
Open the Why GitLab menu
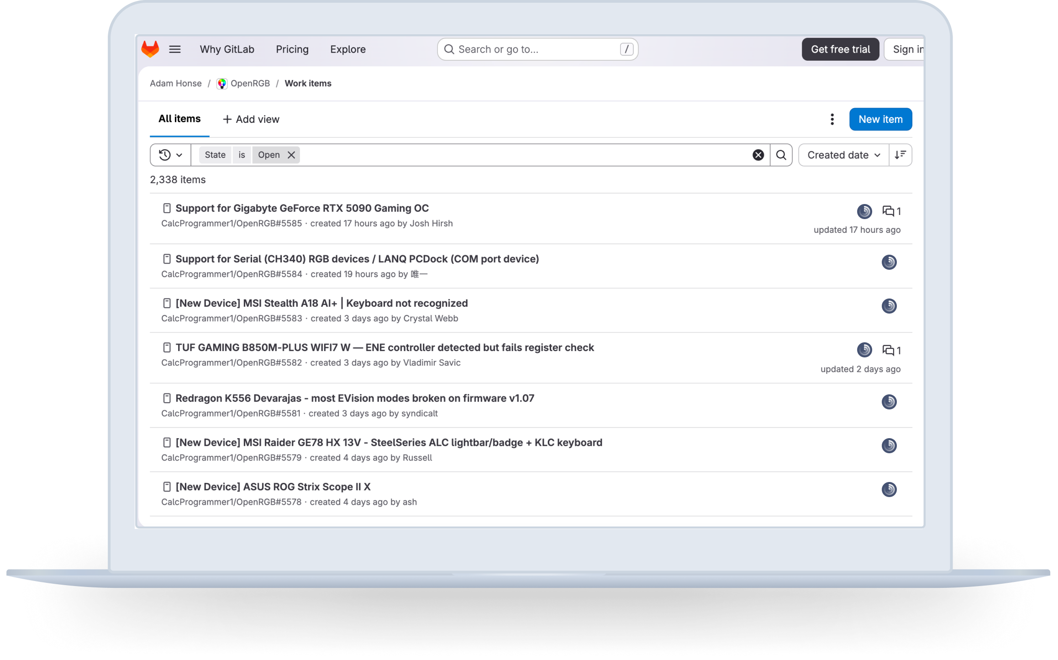(227, 49)
